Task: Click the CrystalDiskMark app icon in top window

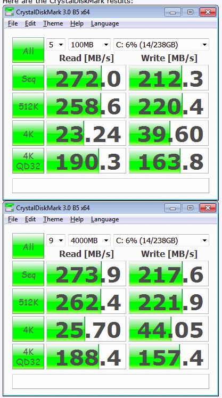Action: pos(10,12)
